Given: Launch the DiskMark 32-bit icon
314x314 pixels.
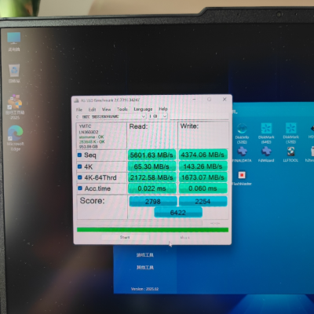Looking at the screenshot, I should 290,133.
